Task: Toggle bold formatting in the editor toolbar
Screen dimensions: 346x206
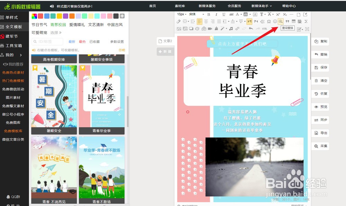Action: pos(209,14)
